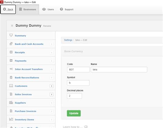Click the Suppliers count badge
163x128 pixels.
[52, 103]
